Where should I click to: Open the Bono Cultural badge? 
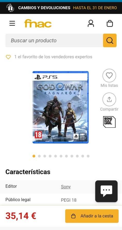109,122
